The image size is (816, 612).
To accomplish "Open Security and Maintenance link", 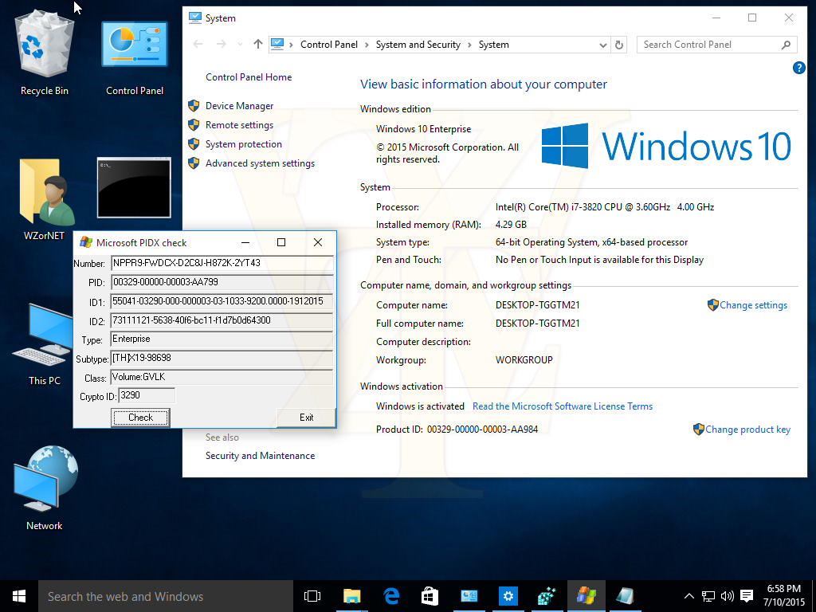I will 261,456.
